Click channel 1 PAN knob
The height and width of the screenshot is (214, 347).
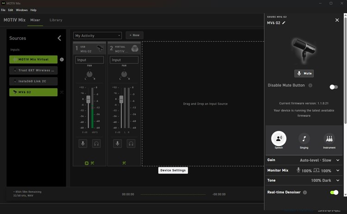89,74
